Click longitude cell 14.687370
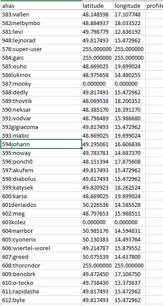 pos(129,153)
